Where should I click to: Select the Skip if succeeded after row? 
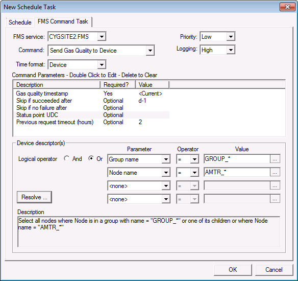coord(91,101)
